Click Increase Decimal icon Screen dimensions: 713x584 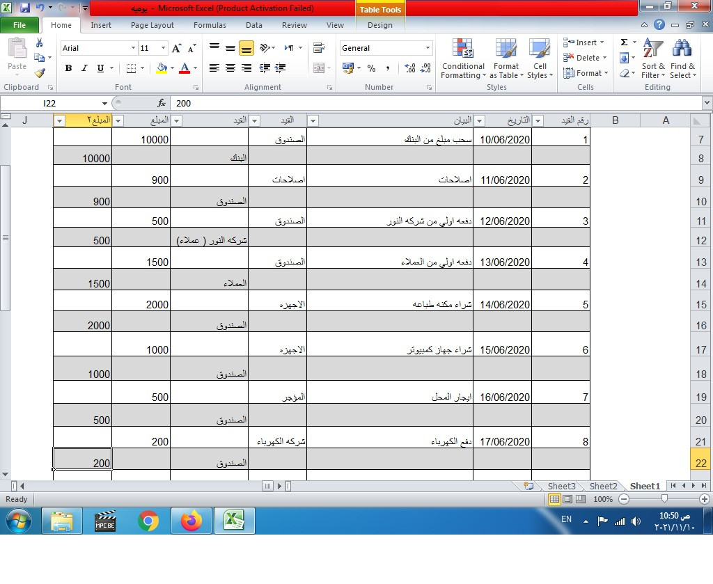409,68
